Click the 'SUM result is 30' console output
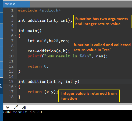The image size is (132, 122). [23, 112]
